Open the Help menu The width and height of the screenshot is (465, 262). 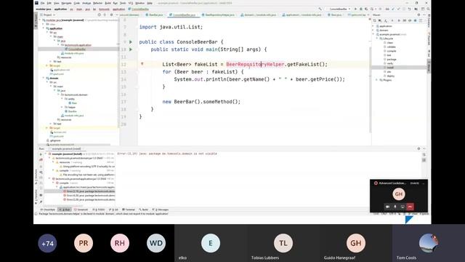[150, 3]
